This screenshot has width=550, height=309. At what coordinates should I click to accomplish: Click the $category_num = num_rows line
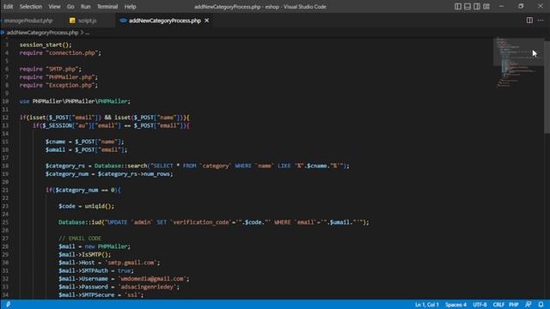[109, 173]
